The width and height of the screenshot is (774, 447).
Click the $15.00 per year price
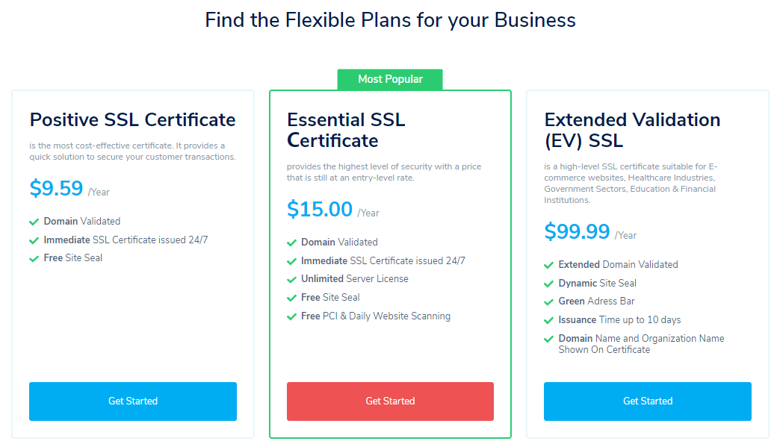[320, 210]
